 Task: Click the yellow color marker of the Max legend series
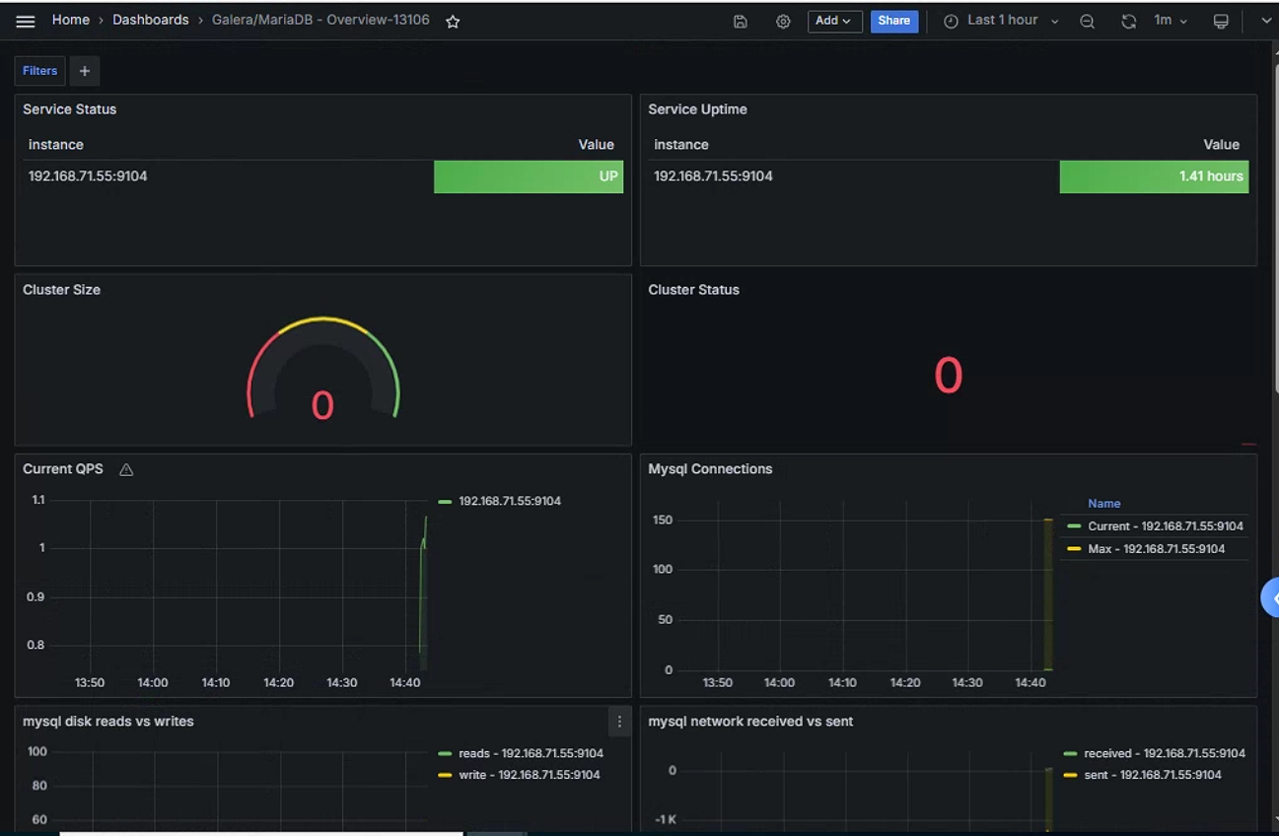click(1074, 549)
